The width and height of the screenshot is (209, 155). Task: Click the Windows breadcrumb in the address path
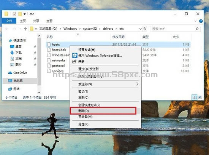[x=70, y=29]
